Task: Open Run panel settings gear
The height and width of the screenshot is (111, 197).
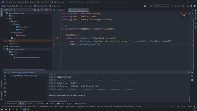Action: coord(189,72)
